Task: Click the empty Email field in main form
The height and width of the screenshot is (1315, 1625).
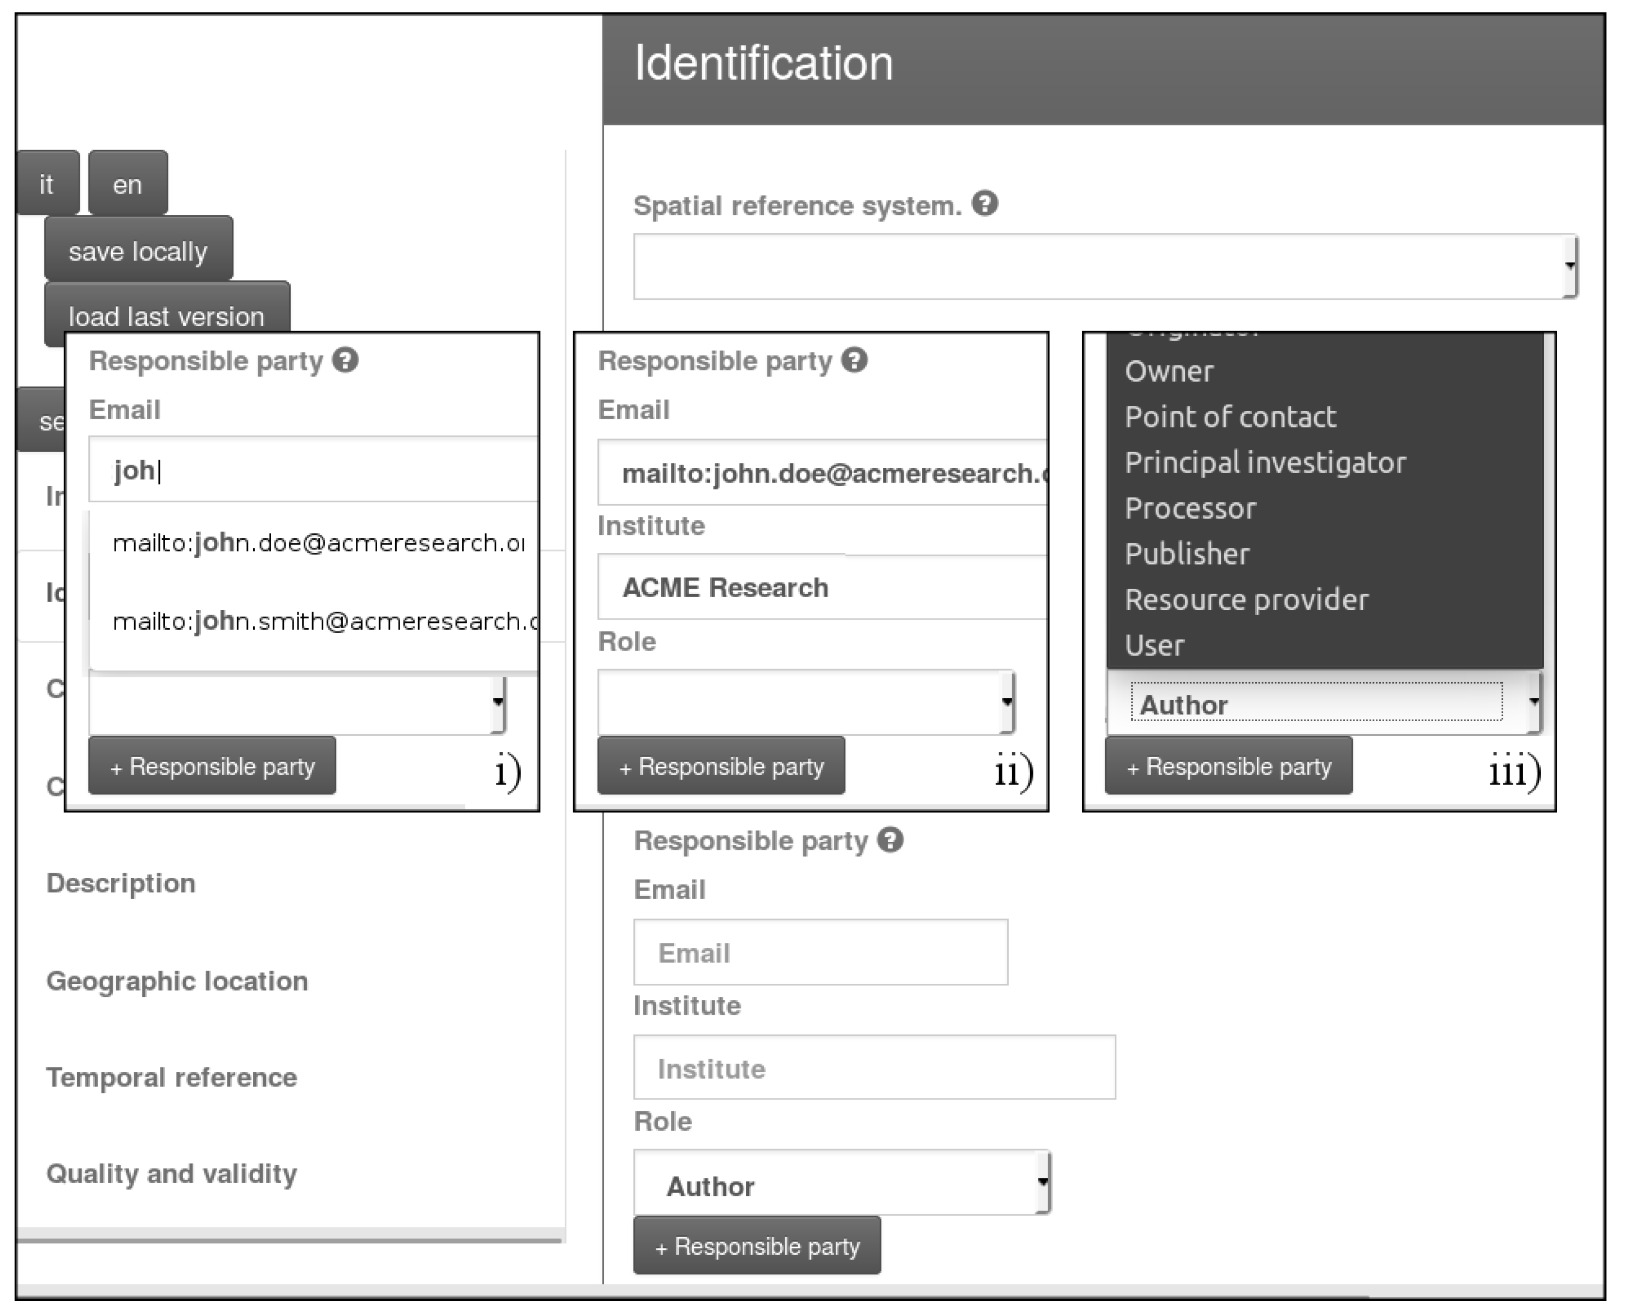Action: (x=821, y=952)
